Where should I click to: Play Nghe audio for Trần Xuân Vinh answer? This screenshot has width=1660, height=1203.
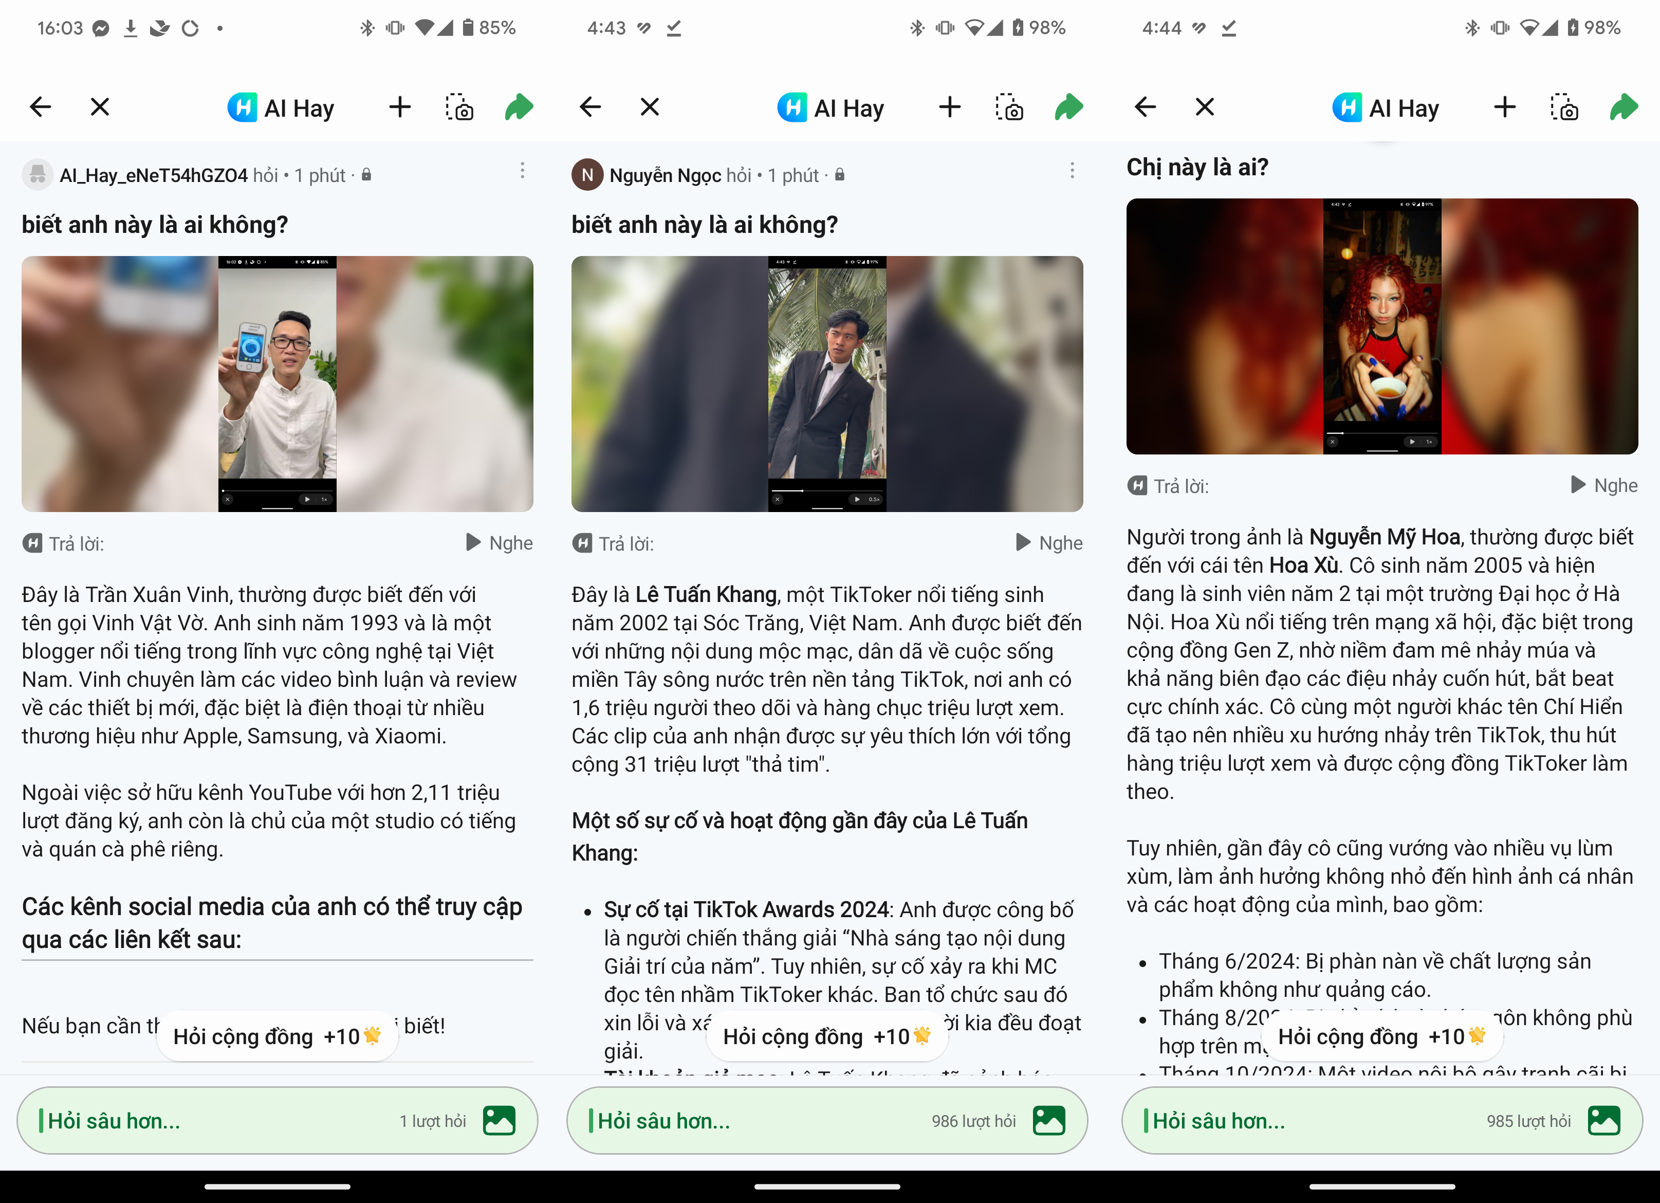[500, 542]
